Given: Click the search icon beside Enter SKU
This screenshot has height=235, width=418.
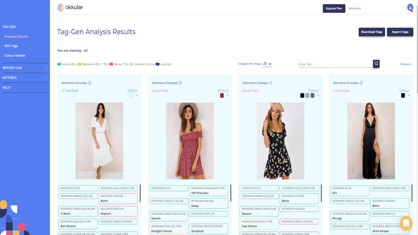Looking at the screenshot, I should tap(376, 64).
